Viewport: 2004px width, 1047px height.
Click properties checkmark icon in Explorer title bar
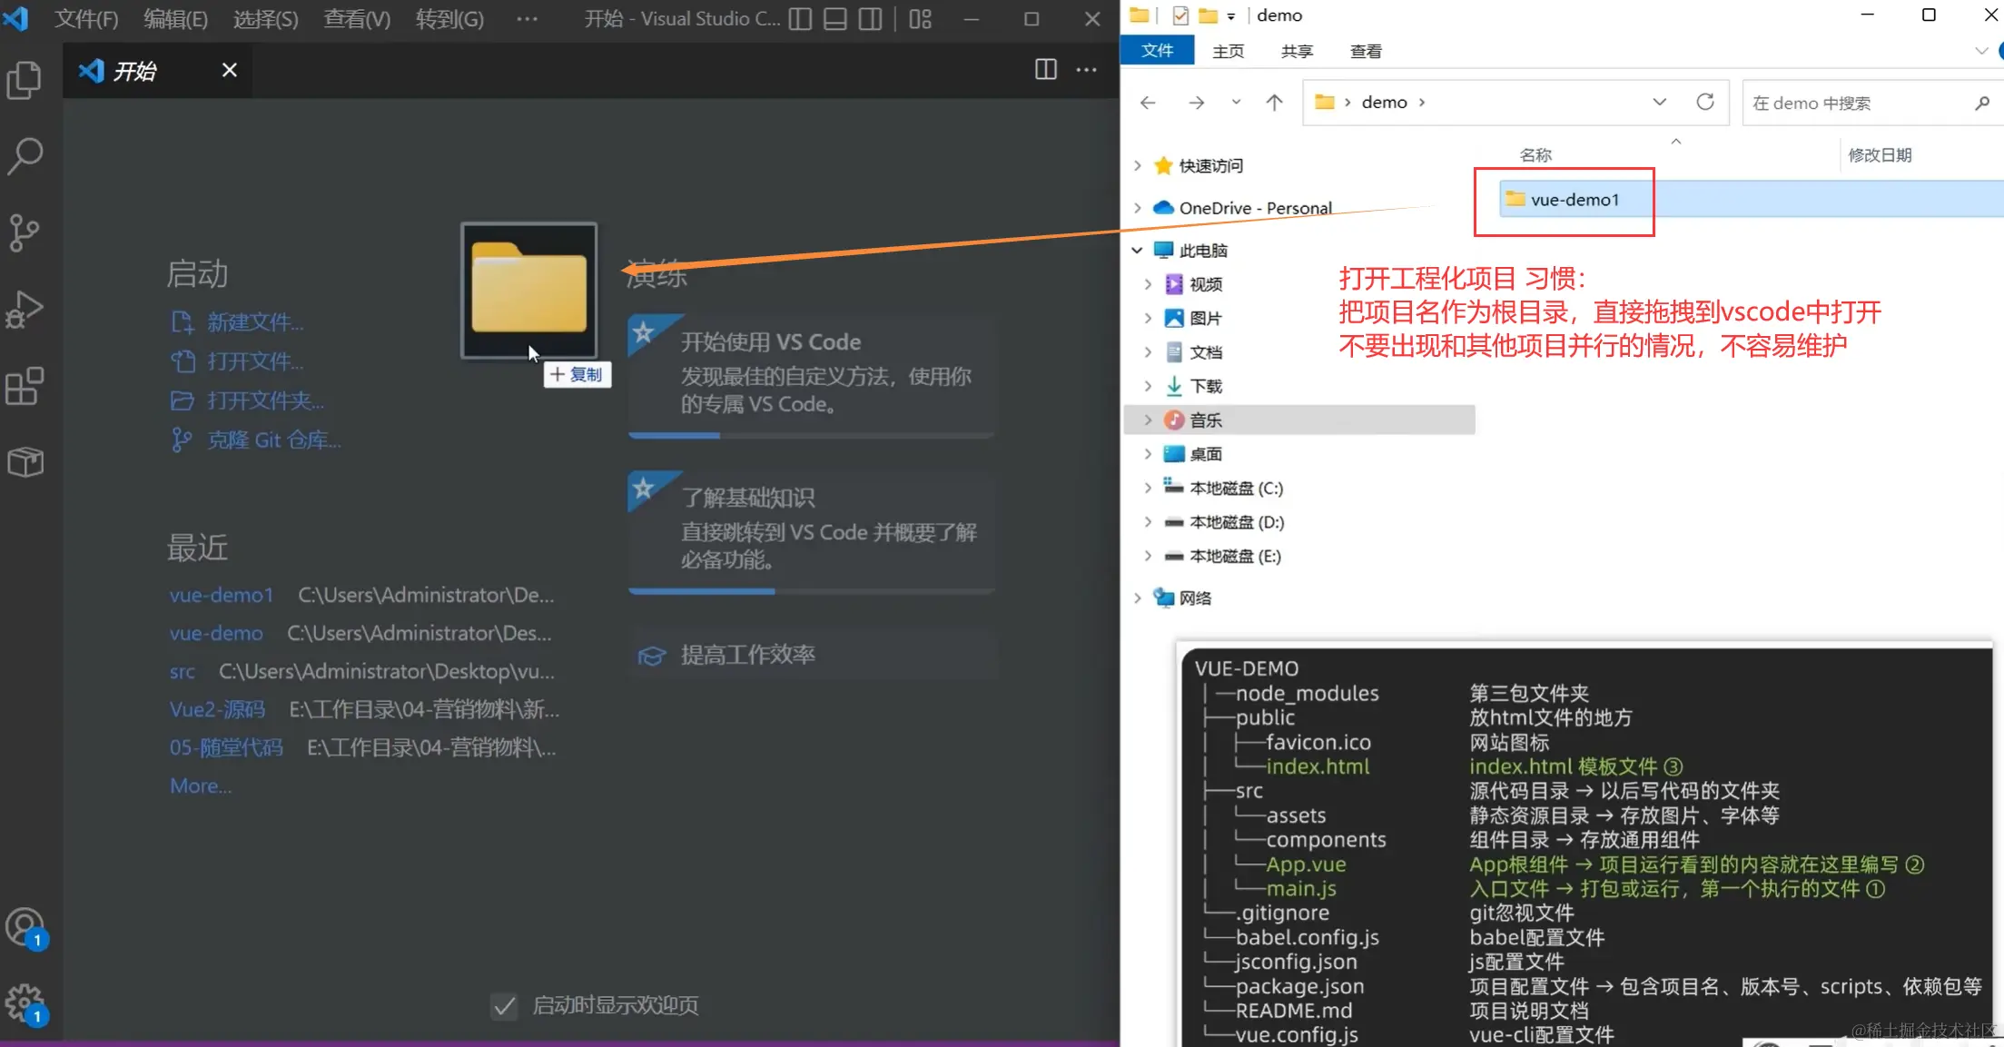pyautogui.click(x=1180, y=15)
